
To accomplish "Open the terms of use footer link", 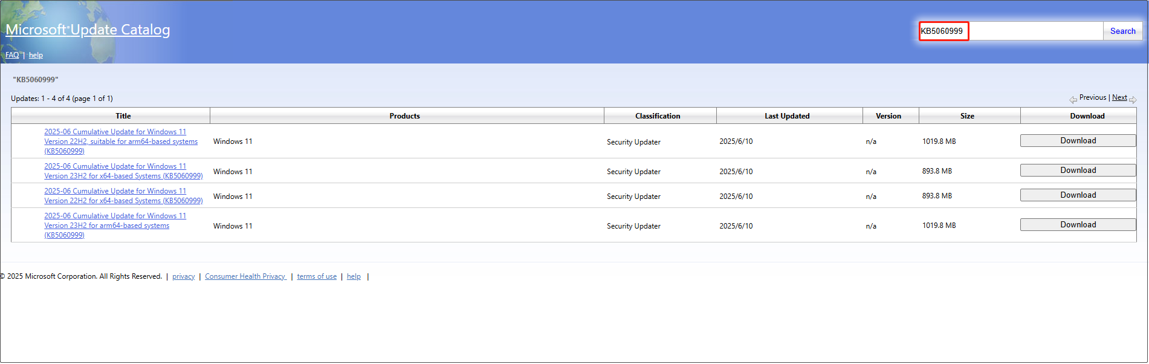I will pyautogui.click(x=317, y=276).
